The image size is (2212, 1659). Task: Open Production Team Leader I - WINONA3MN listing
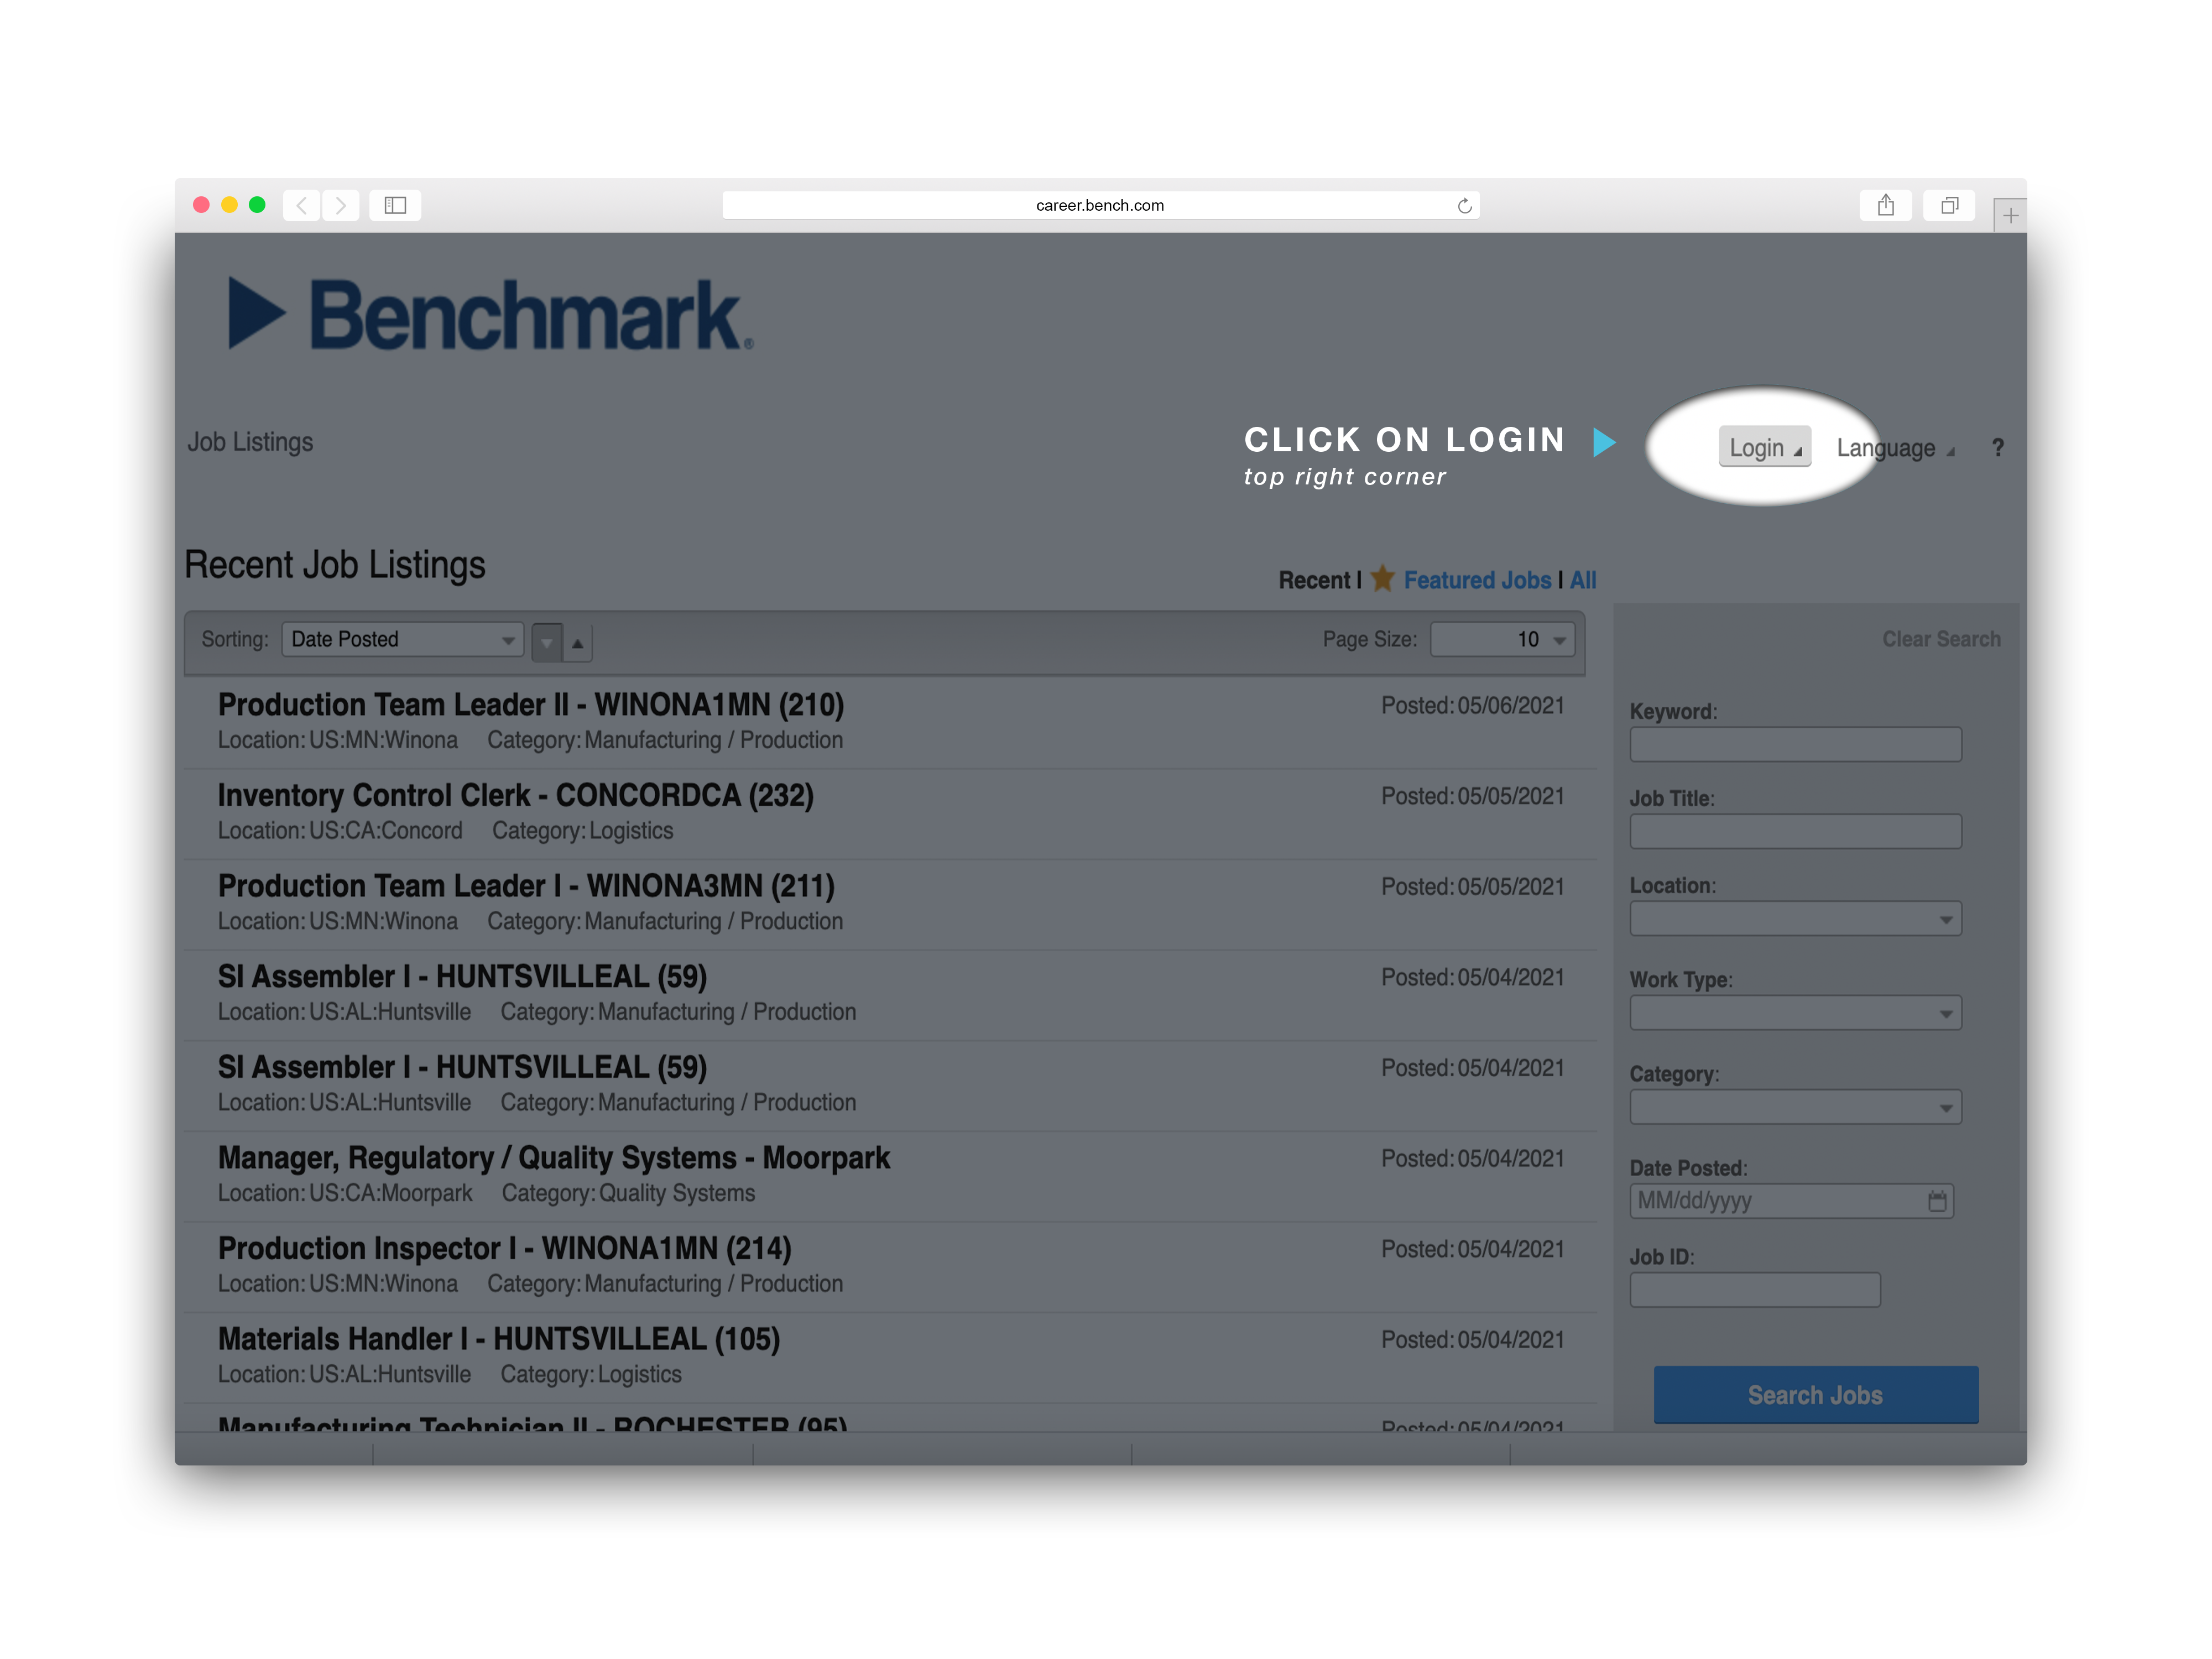pyautogui.click(x=526, y=886)
